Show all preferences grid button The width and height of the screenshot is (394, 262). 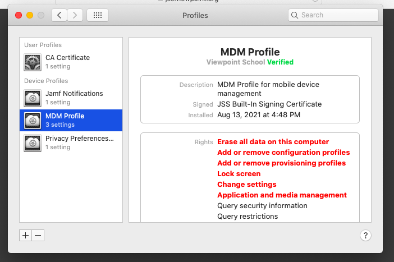[97, 15]
